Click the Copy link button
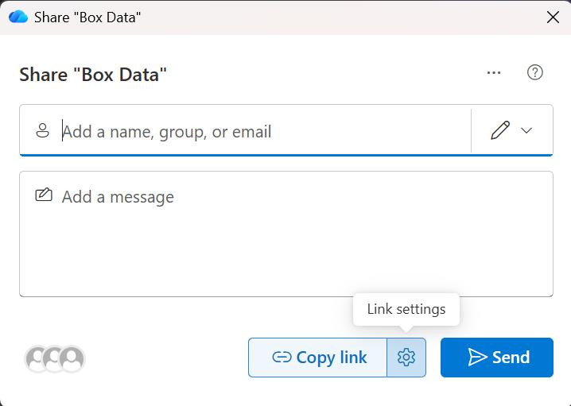 click(317, 358)
